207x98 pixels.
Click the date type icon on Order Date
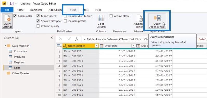click(x=101, y=46)
